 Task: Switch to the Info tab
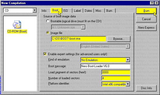click(44, 11)
